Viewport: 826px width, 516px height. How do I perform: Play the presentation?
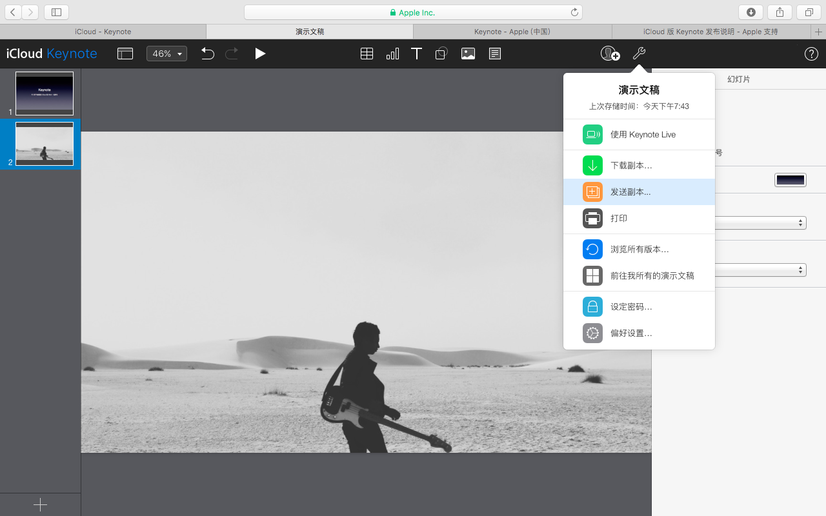click(x=260, y=54)
